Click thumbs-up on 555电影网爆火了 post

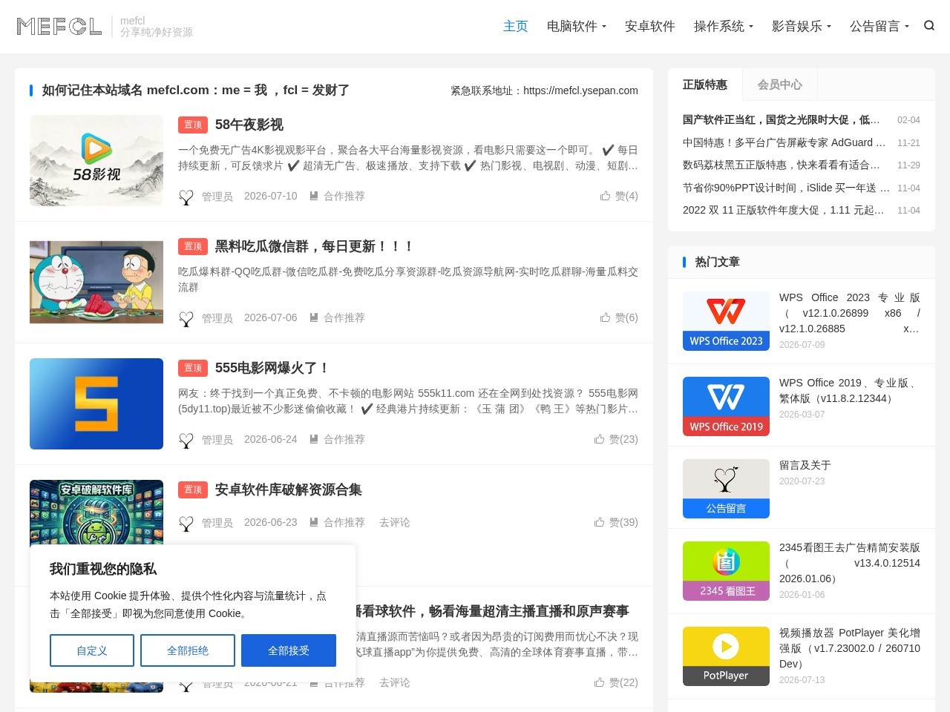click(600, 439)
